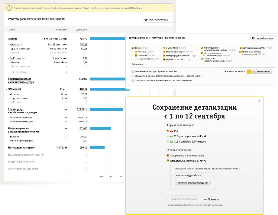This screenshot has height=215, width=278.
Task: Uncheck Международный роуминг filter checkbox
Action: click(164, 55)
